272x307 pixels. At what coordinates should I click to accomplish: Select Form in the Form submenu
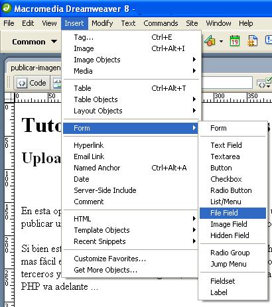233,128
